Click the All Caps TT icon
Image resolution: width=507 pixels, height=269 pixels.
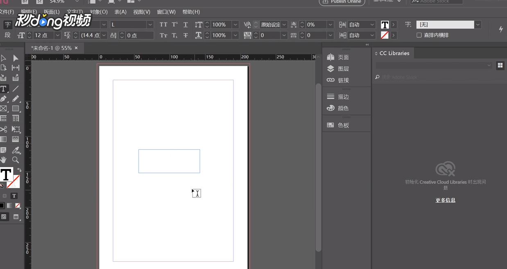163,25
